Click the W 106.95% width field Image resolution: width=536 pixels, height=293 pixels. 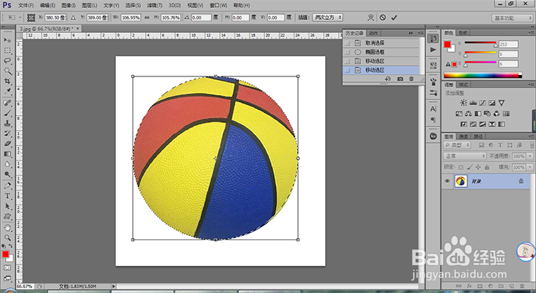131,17
